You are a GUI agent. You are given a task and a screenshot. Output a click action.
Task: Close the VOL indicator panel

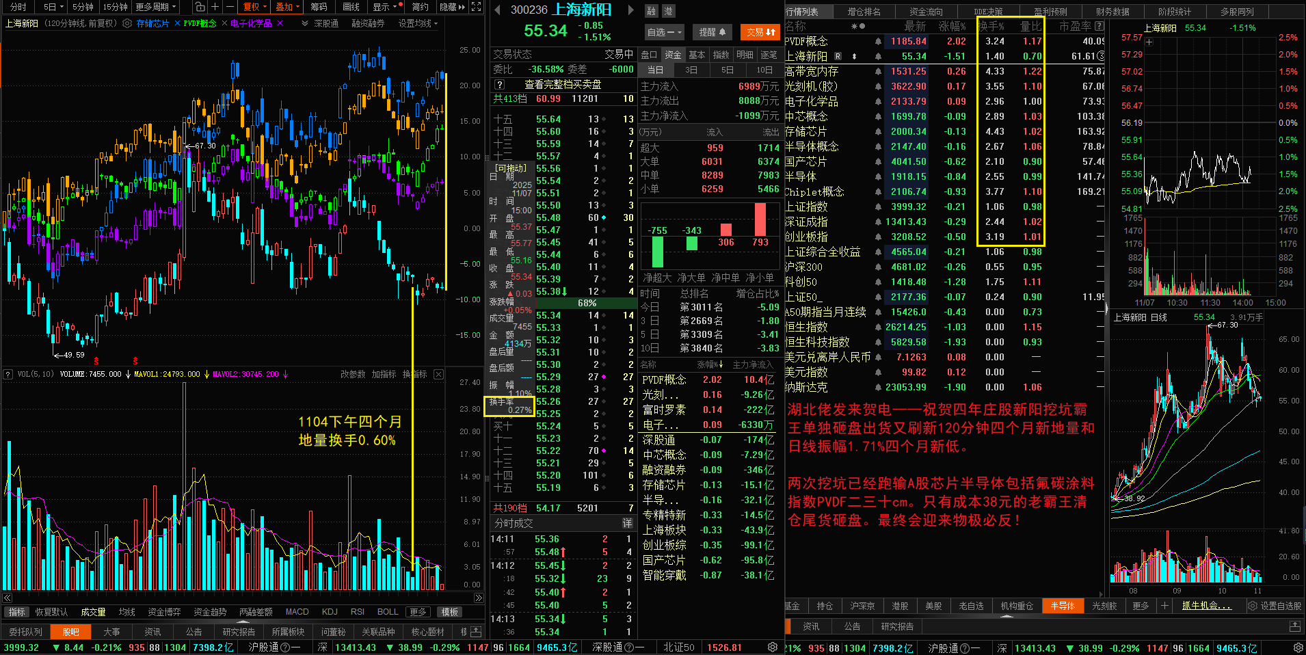click(x=438, y=374)
